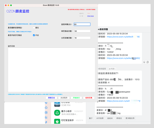The image size is (154, 128).
Task: Click the yellow macOS minimize button
Action: (x=8, y=5)
